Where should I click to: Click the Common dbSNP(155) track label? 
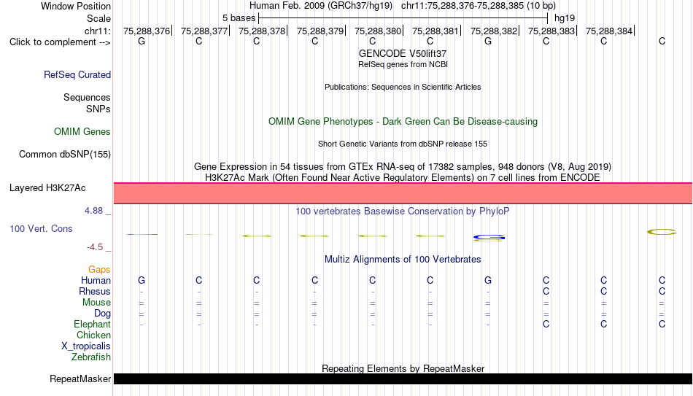[65, 155]
